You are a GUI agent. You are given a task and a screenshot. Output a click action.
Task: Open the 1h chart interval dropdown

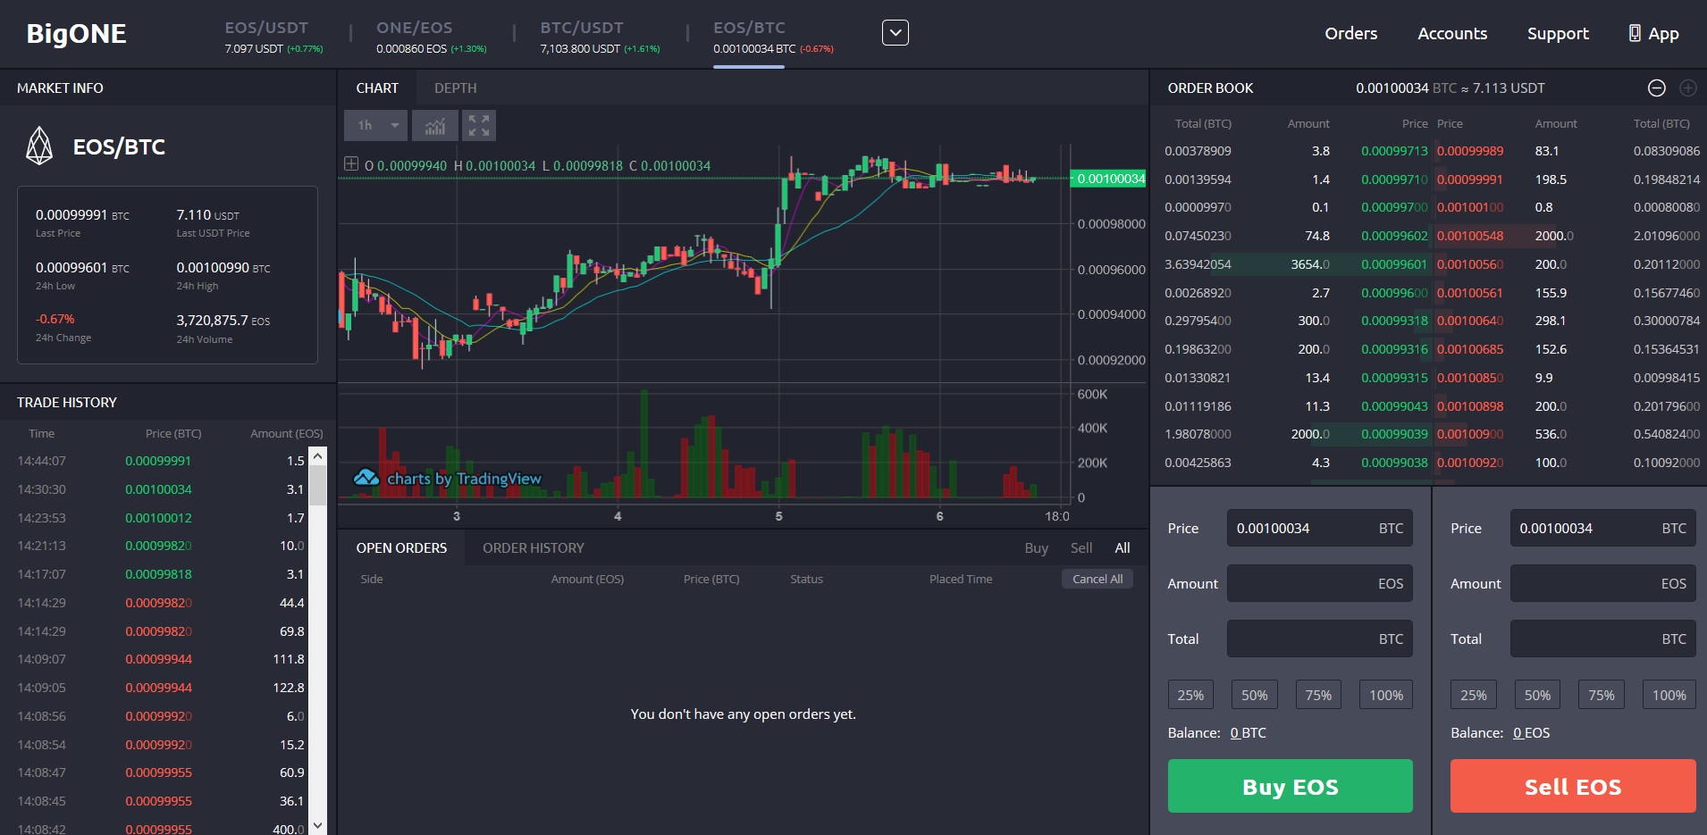click(x=375, y=126)
